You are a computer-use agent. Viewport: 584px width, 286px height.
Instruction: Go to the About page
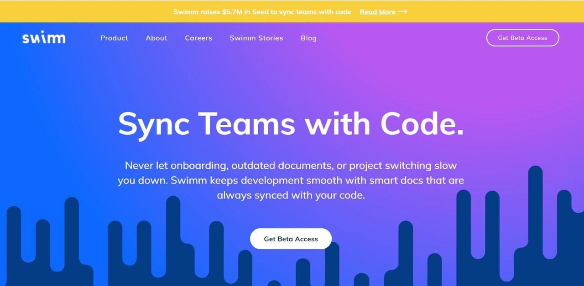(x=156, y=38)
